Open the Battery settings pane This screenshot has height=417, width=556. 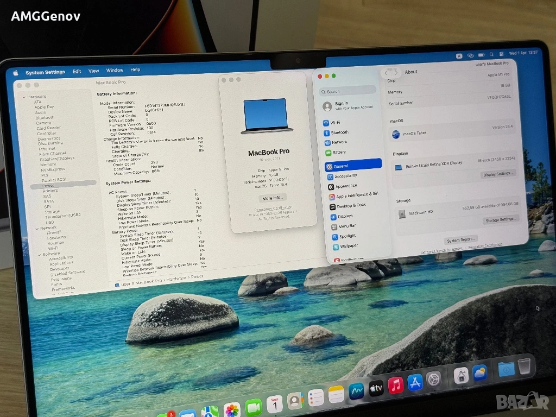pyautogui.click(x=339, y=153)
